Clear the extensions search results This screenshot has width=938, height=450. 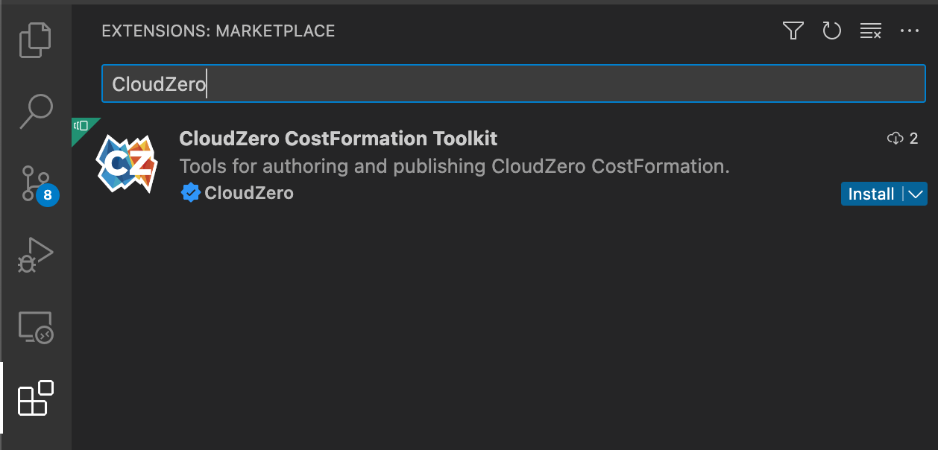click(x=870, y=31)
